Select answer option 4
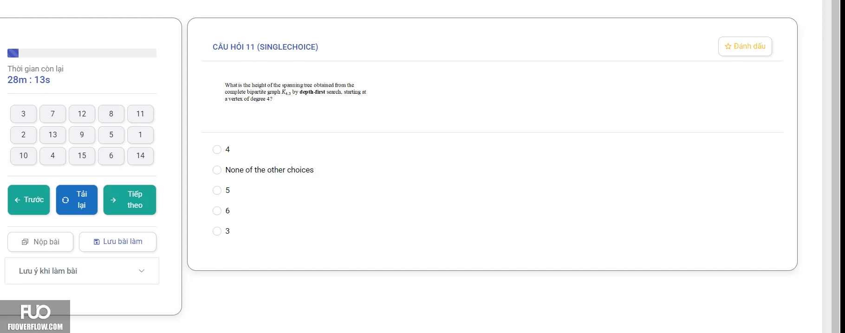Screen dimensions: 845x333 pos(217,149)
